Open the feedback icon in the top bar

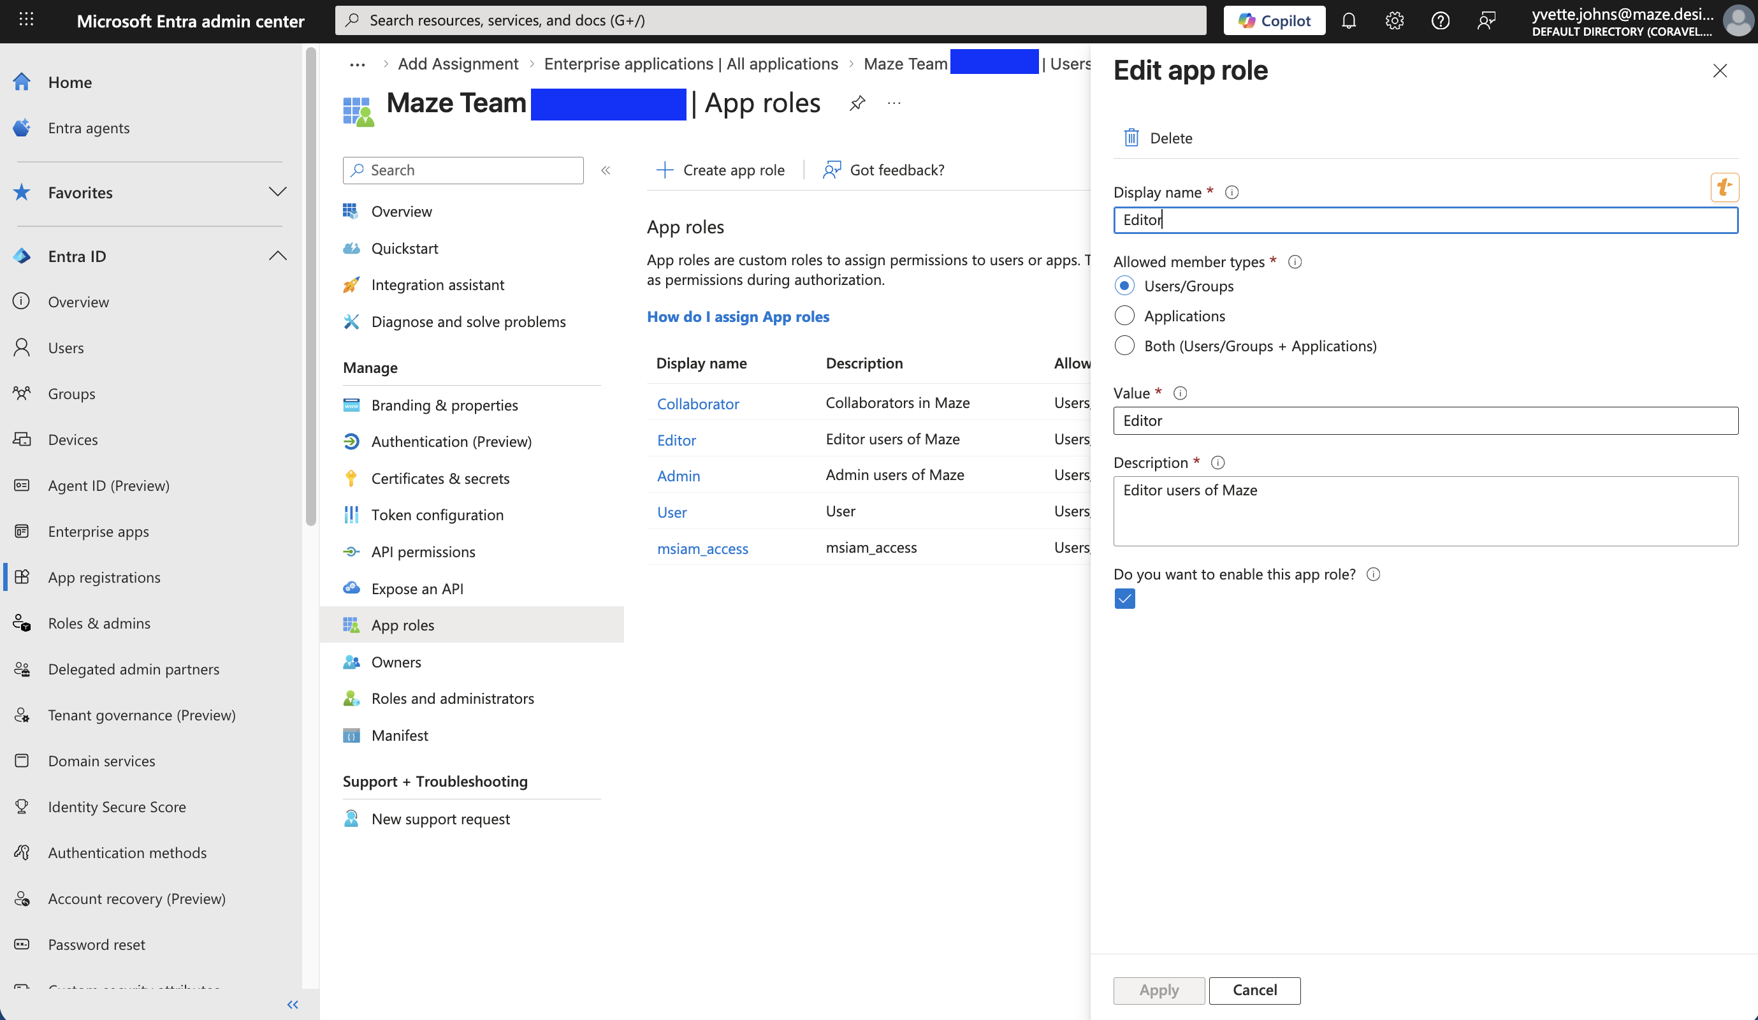pos(1486,21)
